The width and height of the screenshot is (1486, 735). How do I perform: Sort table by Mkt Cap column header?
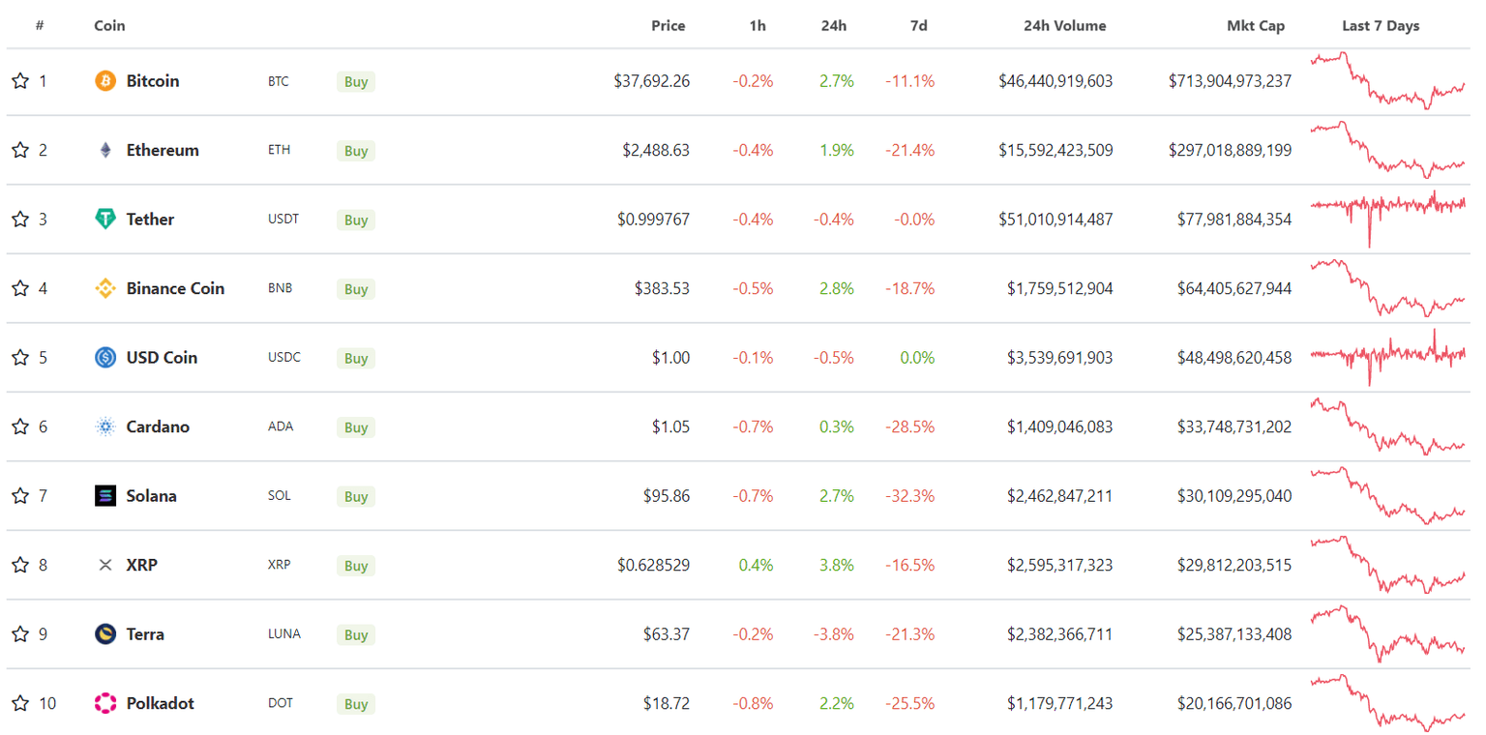[x=1256, y=26]
